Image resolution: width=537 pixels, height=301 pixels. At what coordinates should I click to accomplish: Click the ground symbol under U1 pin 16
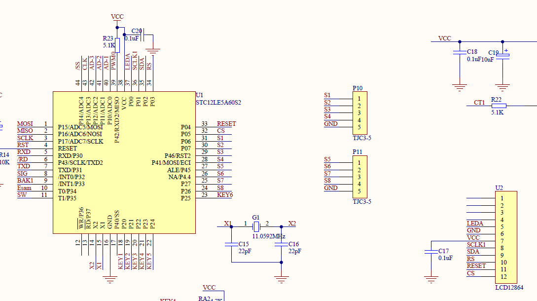(110, 280)
